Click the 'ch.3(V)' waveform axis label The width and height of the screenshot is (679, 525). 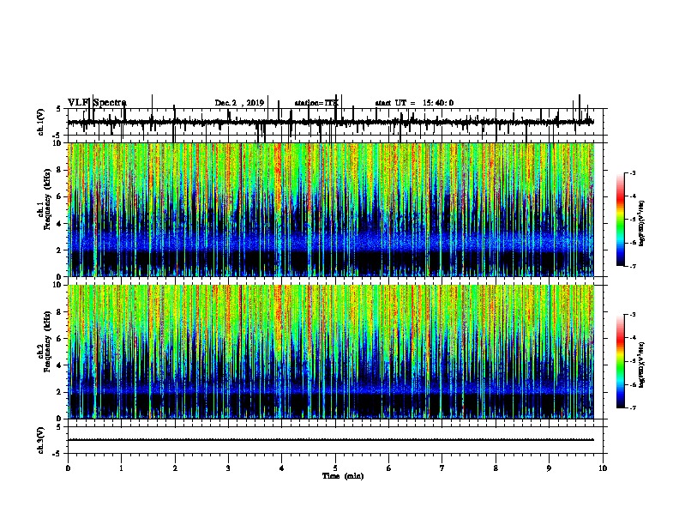coord(40,440)
